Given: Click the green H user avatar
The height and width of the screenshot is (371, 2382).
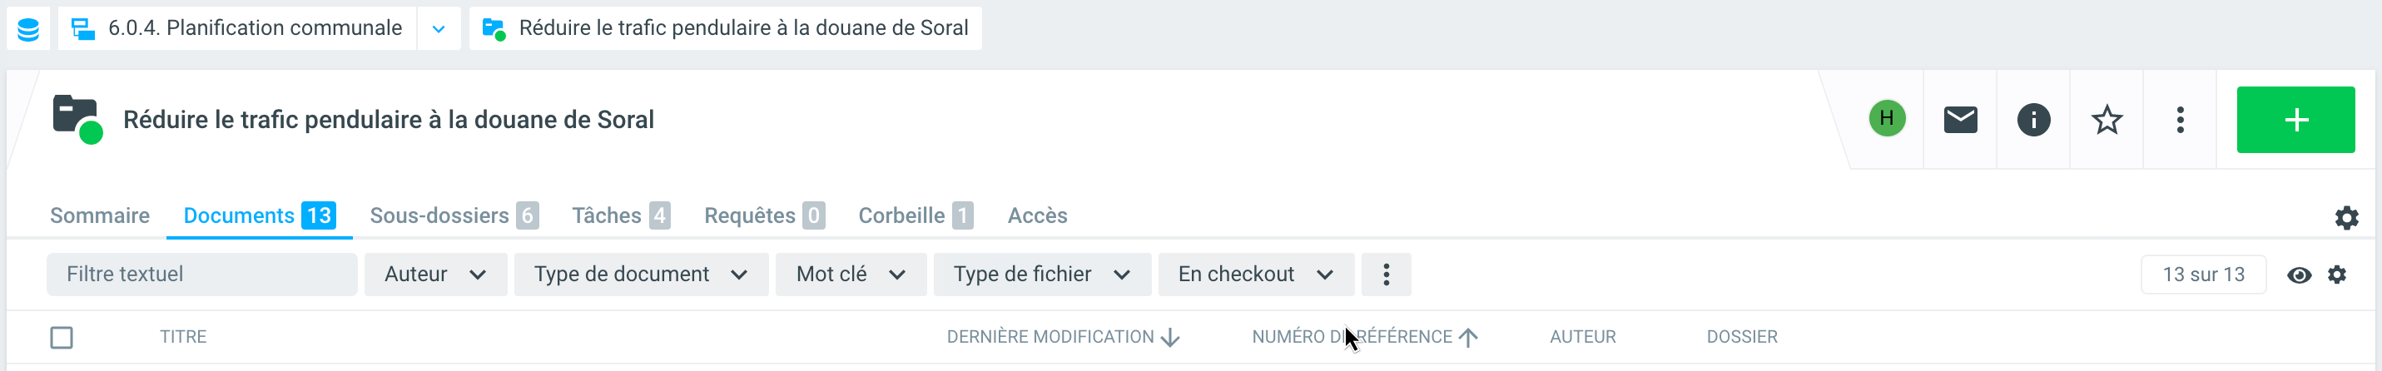Looking at the screenshot, I should [x=1886, y=118].
